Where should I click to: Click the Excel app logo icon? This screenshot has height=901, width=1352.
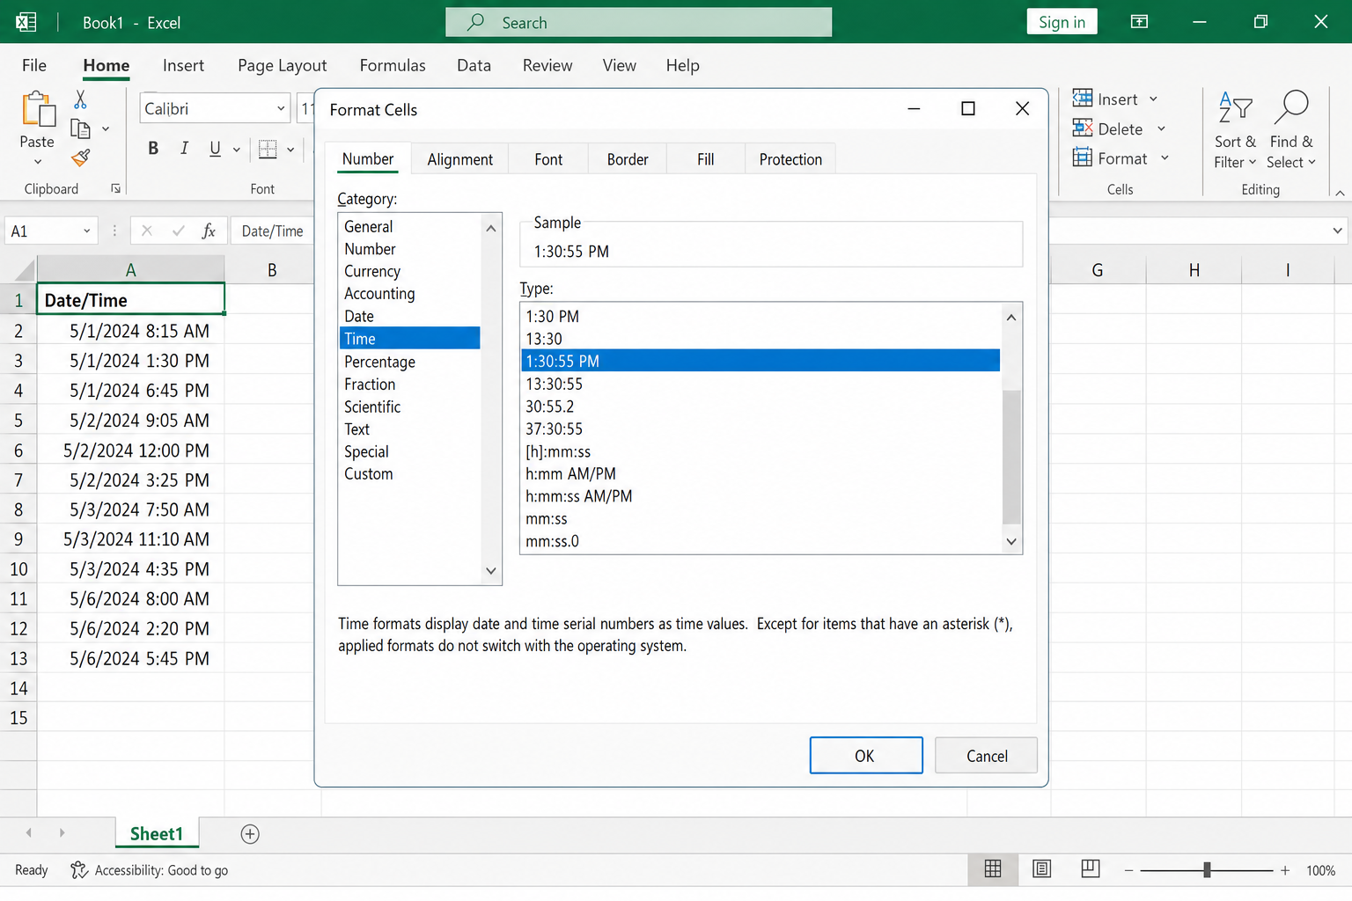click(26, 22)
